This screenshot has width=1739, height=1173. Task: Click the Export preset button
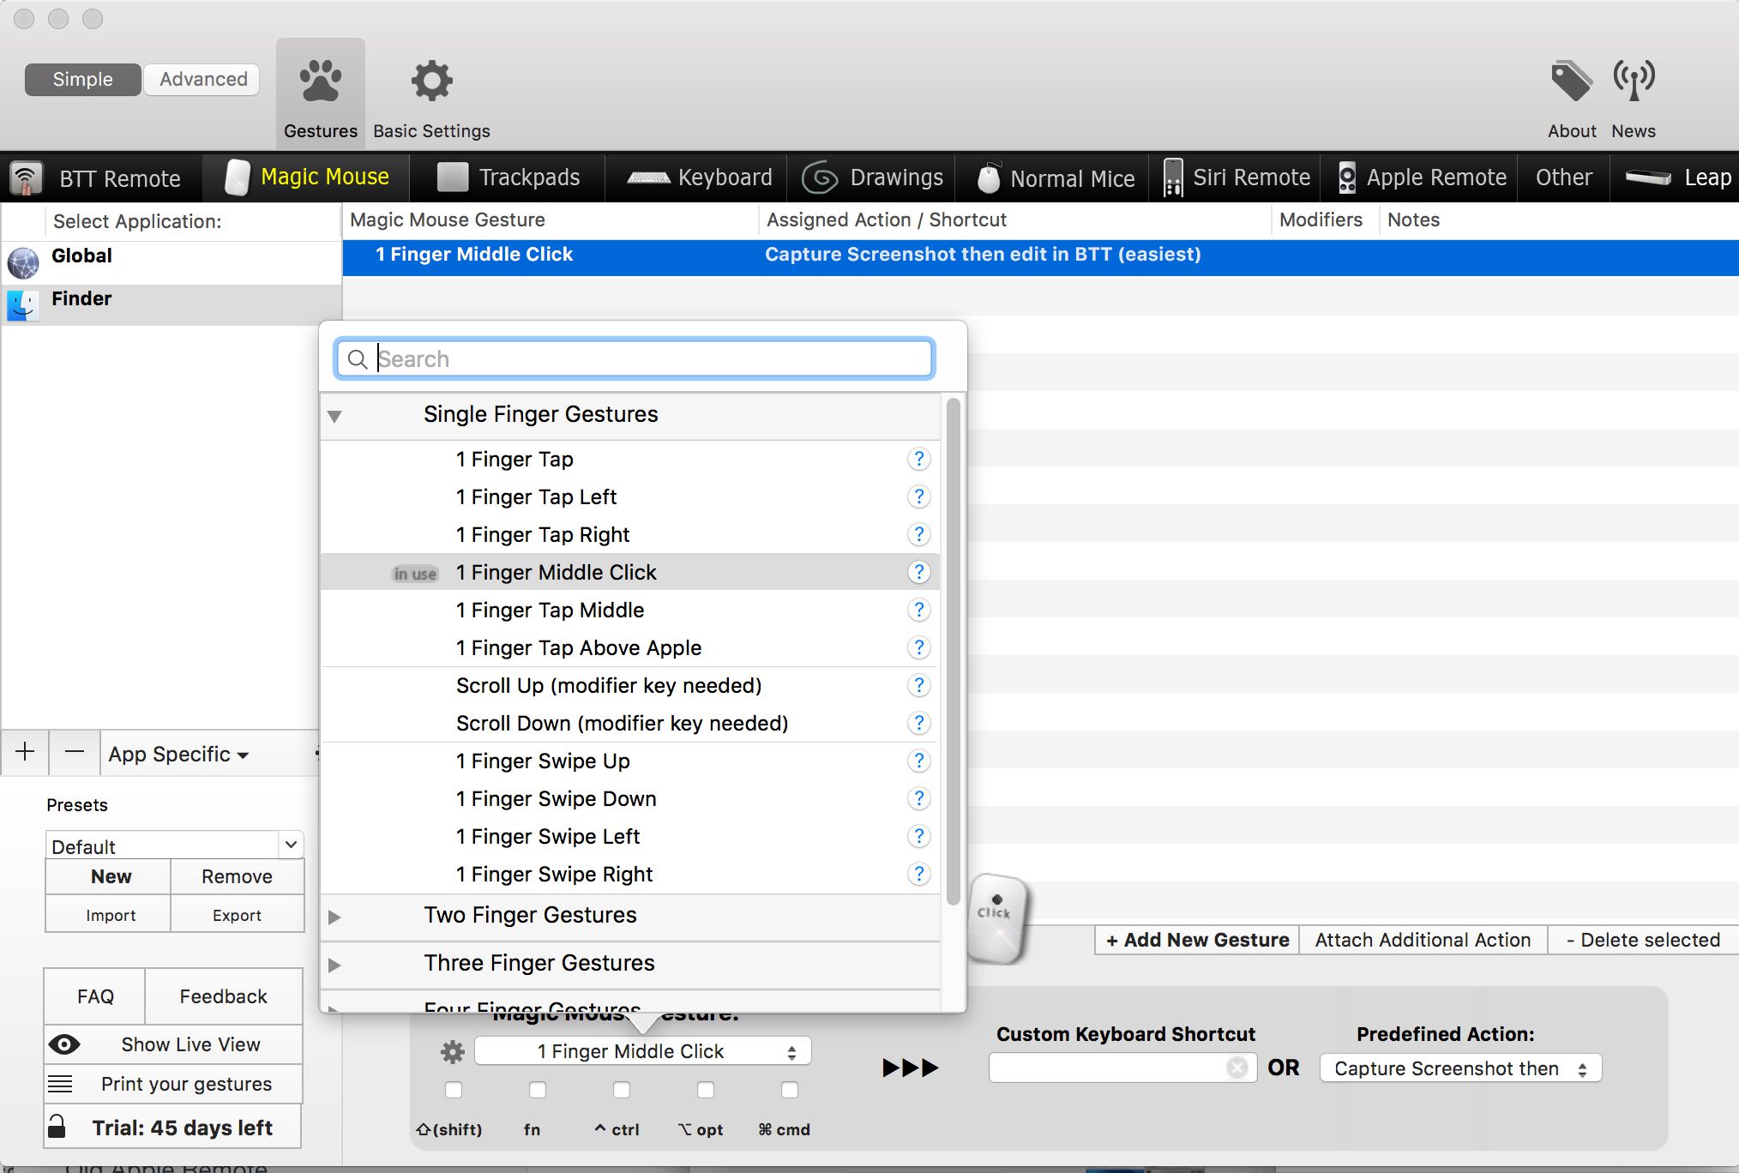(x=237, y=915)
